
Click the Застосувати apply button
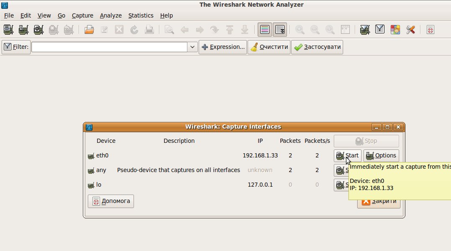pyautogui.click(x=317, y=47)
